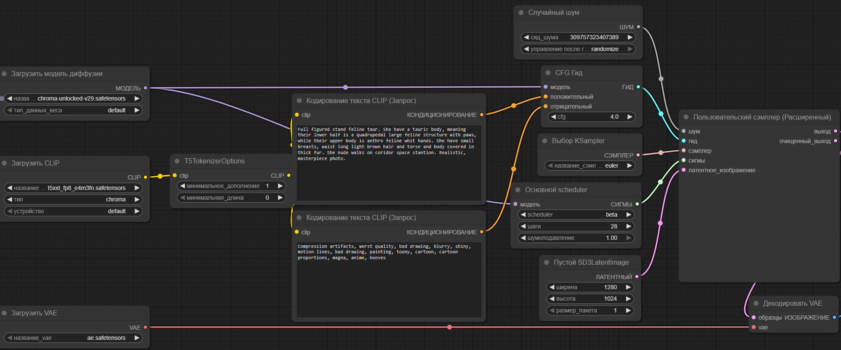Click the латентное_изображение input port on the sampler
Screen dimensions: 841x350
(x=684, y=170)
